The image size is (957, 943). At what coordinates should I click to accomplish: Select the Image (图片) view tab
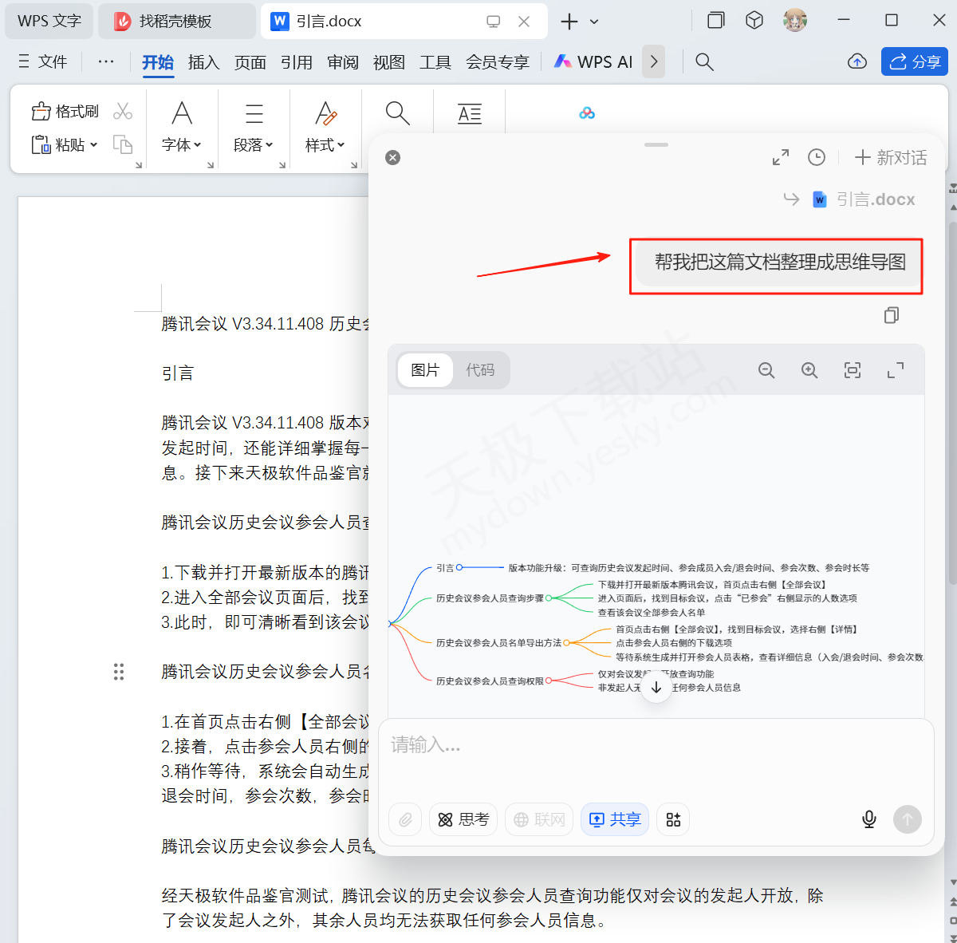coord(425,370)
